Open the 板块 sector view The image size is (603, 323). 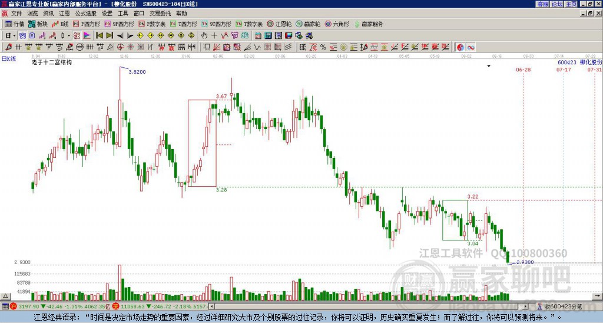38,24
